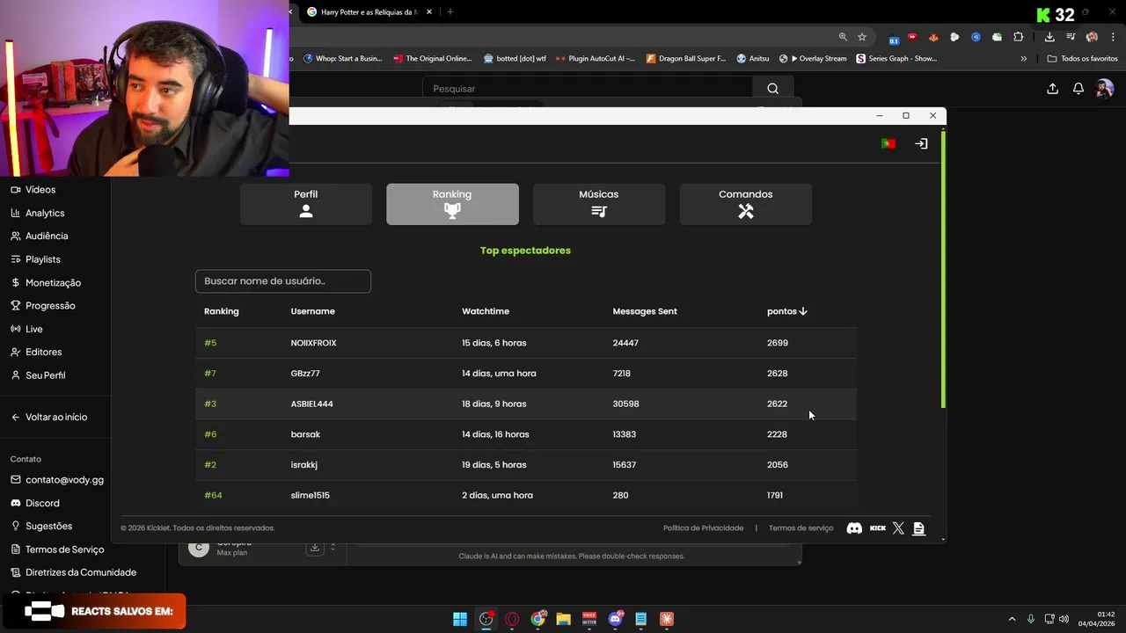
Task: Click the barsak username row
Action: coord(305,434)
